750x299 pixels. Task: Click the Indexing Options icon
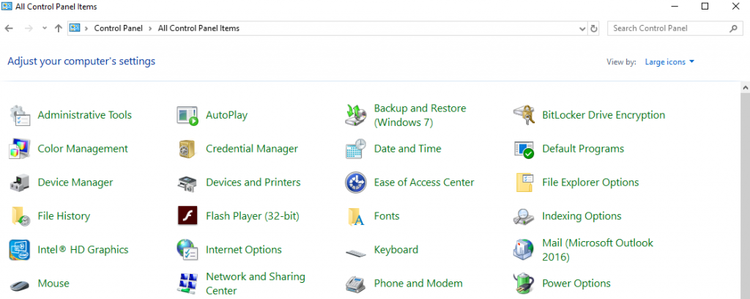tap(524, 217)
